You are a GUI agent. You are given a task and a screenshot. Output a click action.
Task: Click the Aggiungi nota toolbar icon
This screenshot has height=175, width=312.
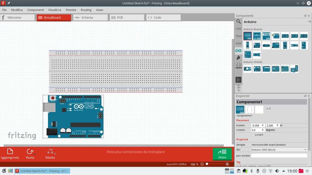click(x=10, y=152)
